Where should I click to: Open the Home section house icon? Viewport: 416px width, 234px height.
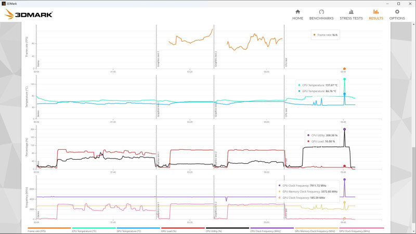[297, 11]
